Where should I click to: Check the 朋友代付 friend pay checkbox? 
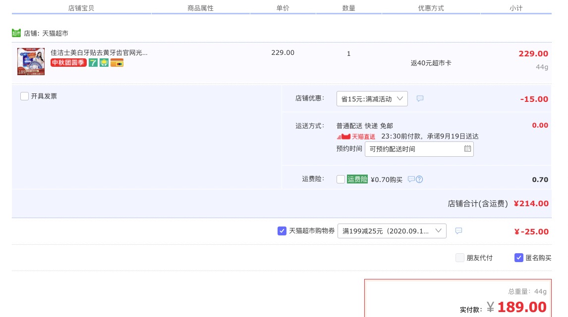[459, 258]
